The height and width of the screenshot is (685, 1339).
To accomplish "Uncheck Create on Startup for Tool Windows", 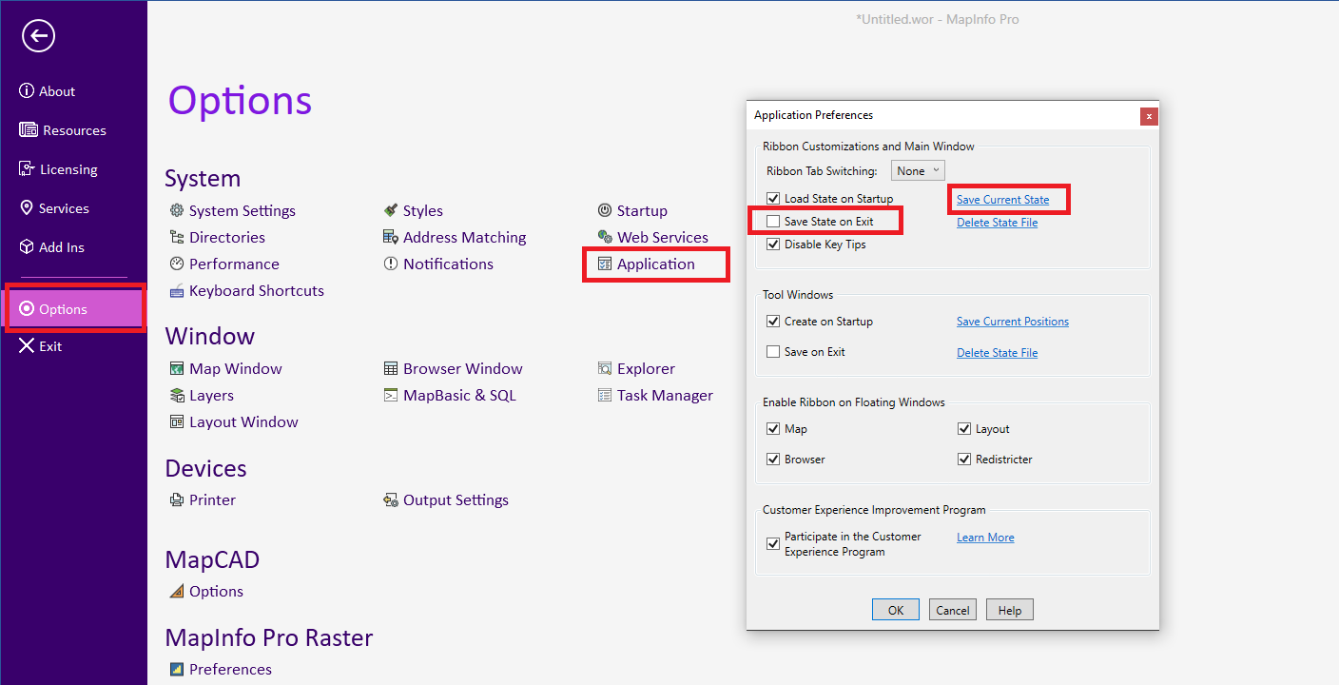I will click(x=773, y=322).
